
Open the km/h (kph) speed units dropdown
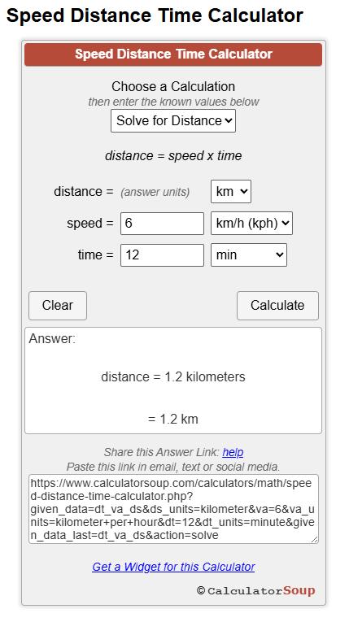coord(251,223)
